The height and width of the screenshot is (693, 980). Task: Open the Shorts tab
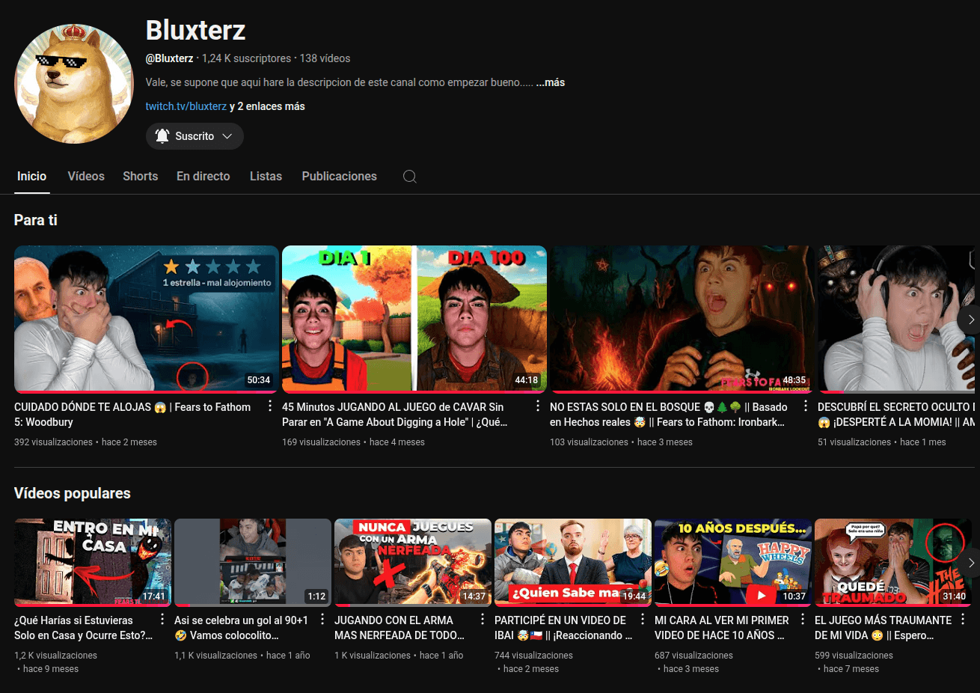coord(141,177)
